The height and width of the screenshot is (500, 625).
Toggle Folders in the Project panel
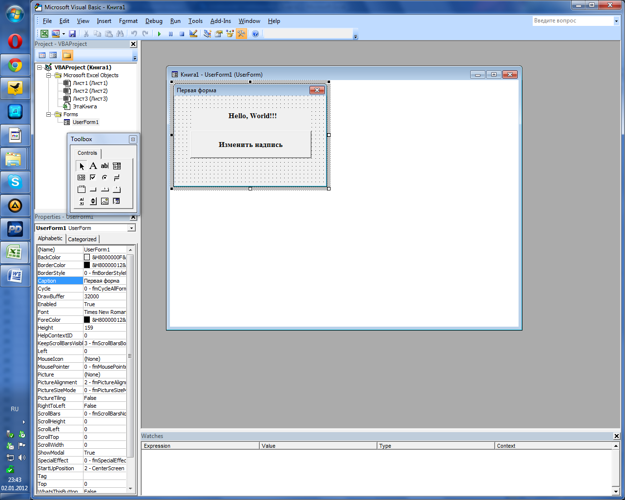67,55
